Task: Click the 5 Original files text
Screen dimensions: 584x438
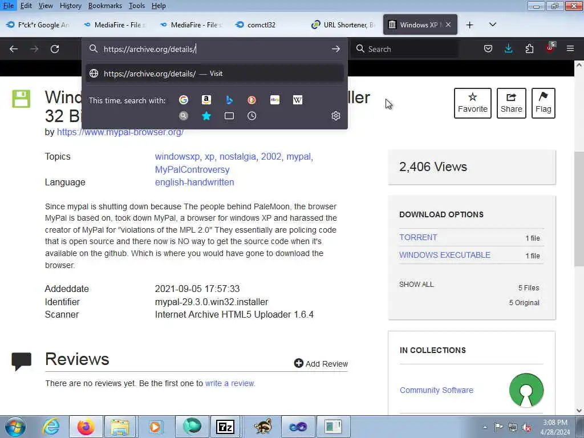Action: point(524,302)
